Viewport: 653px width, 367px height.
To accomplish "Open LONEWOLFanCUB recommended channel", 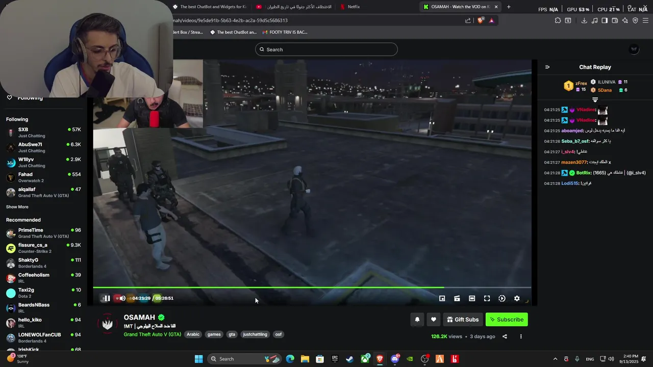I will [x=43, y=337].
